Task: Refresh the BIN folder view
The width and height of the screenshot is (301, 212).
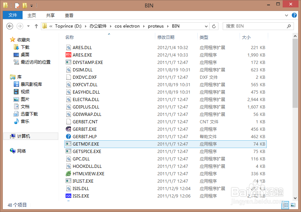Action: 214,26
